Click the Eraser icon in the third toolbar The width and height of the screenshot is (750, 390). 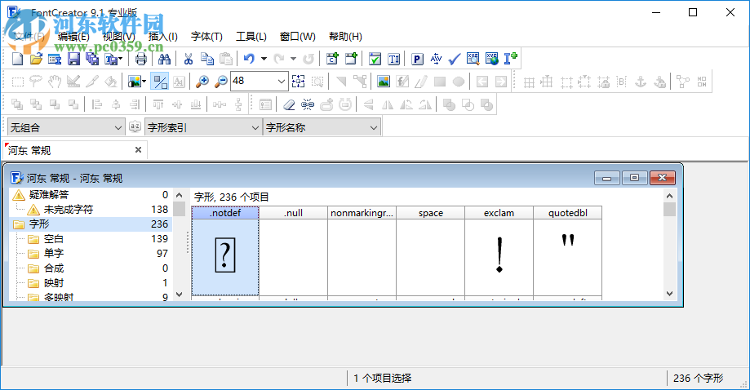[289, 104]
